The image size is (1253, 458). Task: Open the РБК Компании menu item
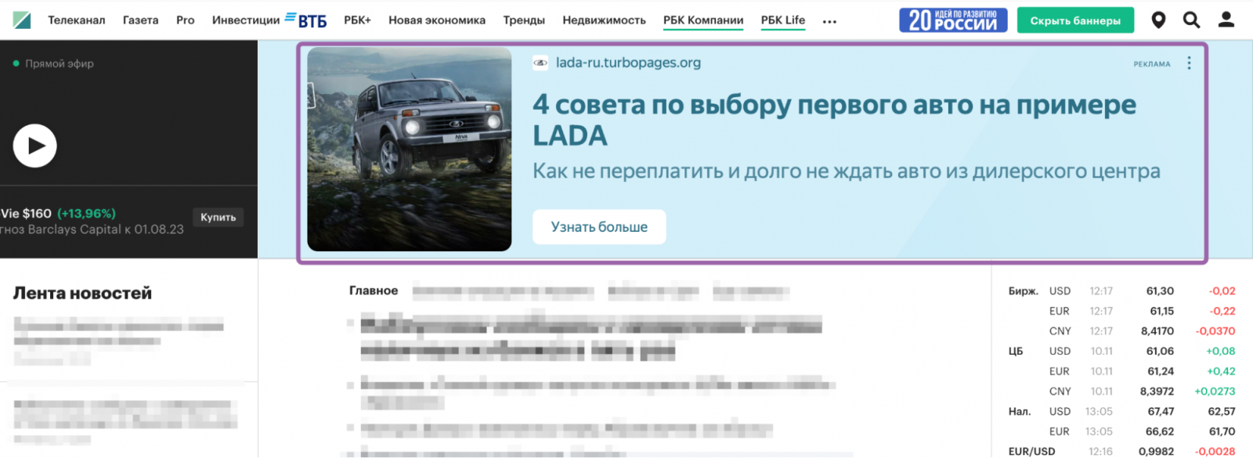(x=703, y=20)
